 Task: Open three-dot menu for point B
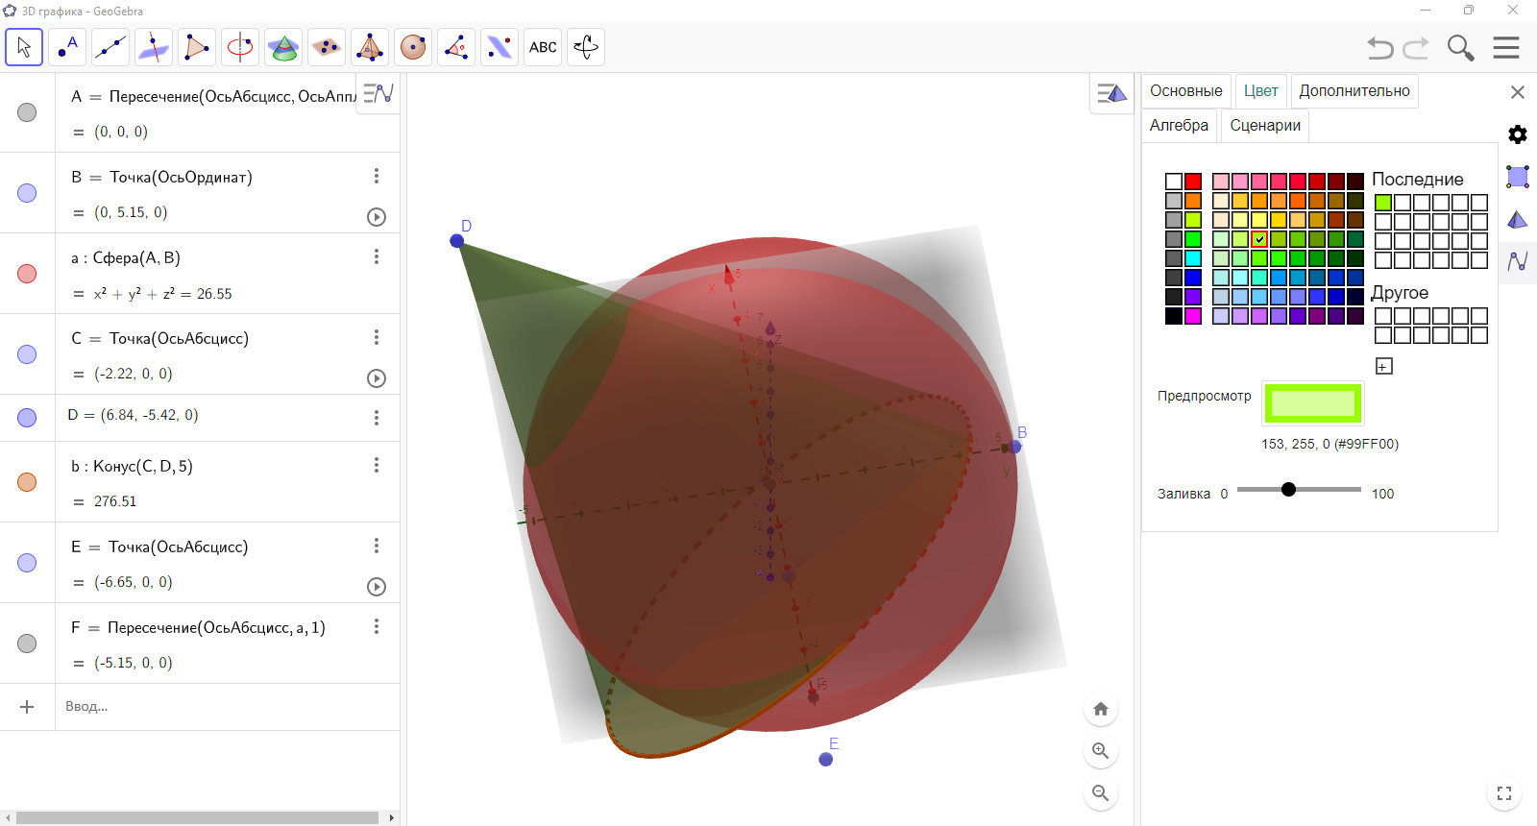377,176
